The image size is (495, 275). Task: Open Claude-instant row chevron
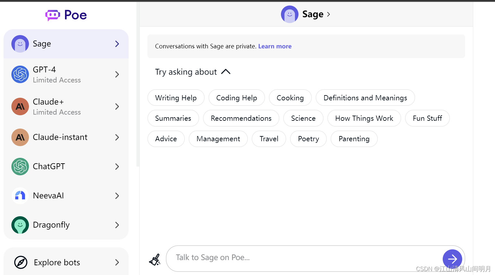pyautogui.click(x=117, y=137)
